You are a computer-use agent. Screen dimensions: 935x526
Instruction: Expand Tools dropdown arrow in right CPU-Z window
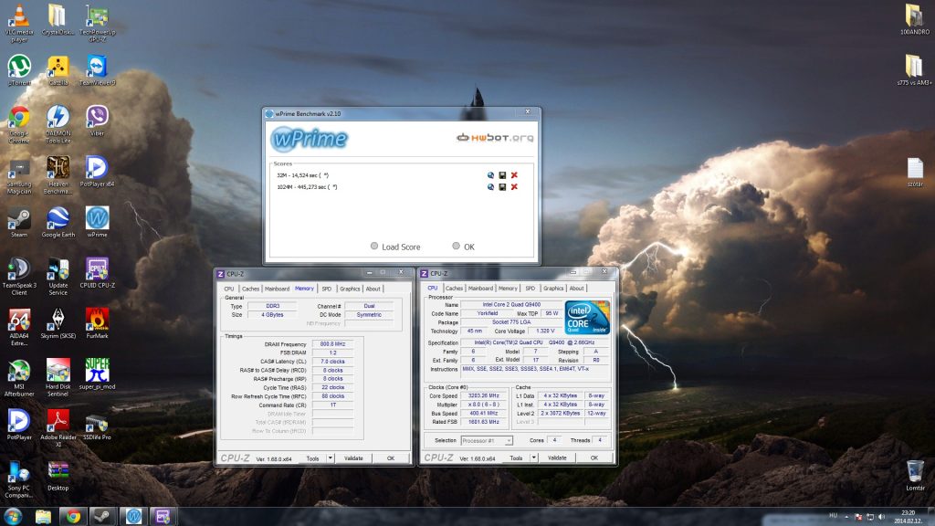(533, 458)
